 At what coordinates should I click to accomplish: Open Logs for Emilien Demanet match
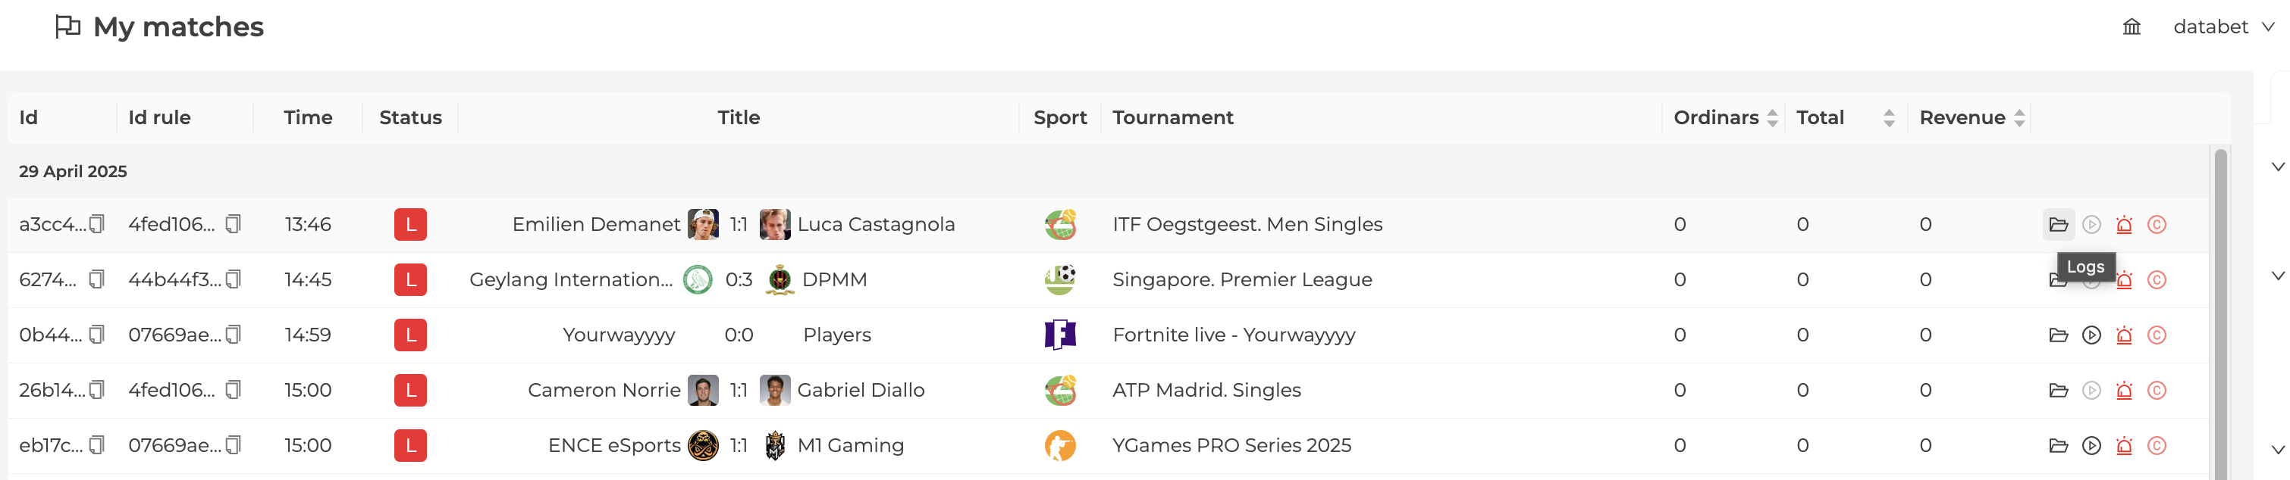[x=2058, y=224]
